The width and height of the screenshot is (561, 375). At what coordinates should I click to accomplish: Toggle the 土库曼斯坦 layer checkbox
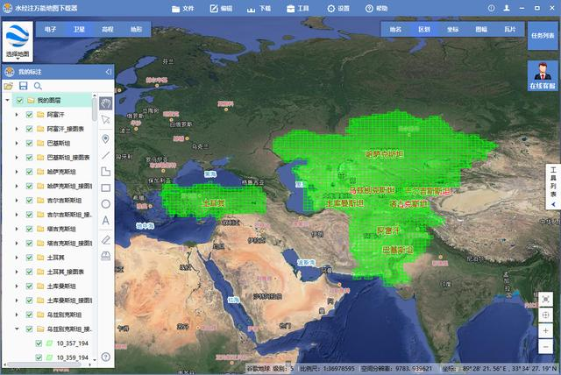pos(29,287)
